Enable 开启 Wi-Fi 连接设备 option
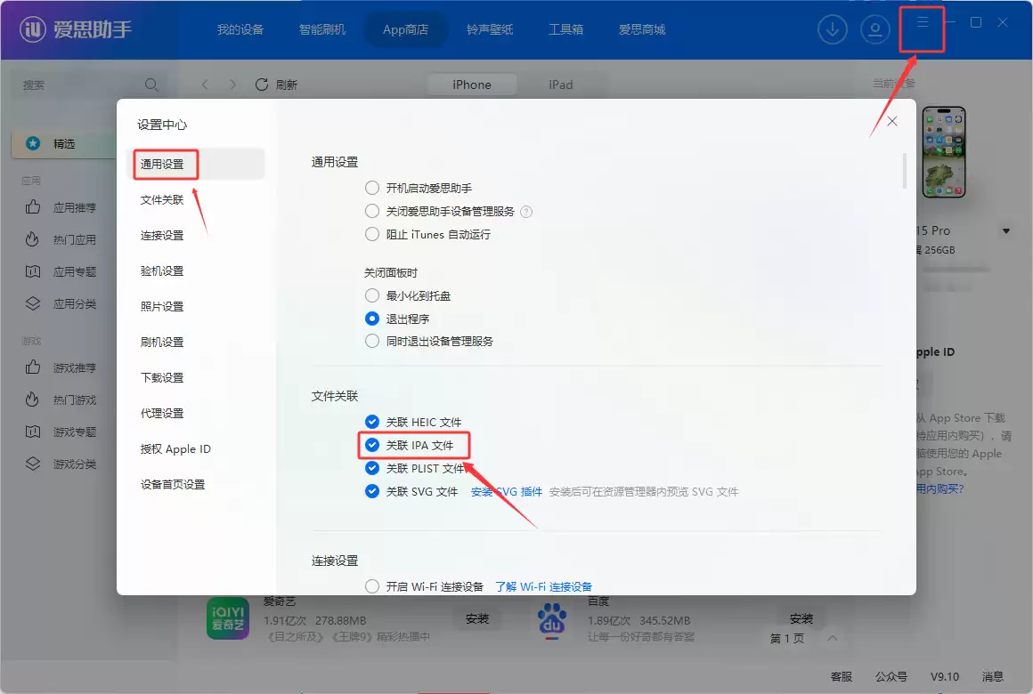 (372, 586)
